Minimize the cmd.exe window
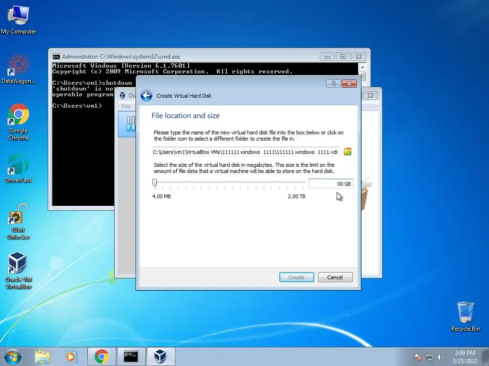Screen dimensions: 489x366 [327, 57]
